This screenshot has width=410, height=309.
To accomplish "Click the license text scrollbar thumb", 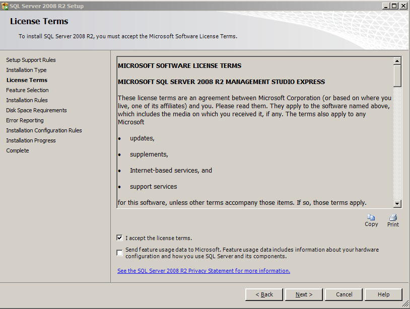I will (397, 76).
